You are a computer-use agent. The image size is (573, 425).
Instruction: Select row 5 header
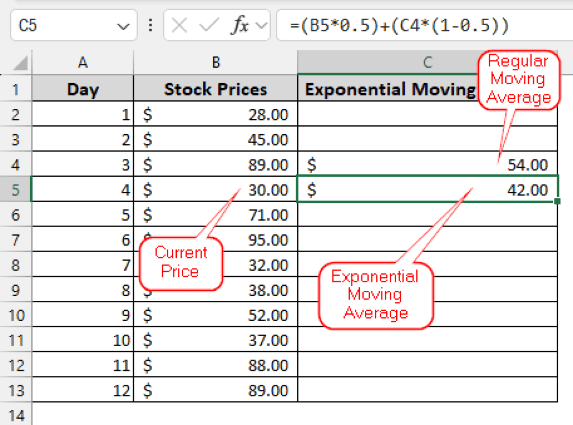point(16,190)
